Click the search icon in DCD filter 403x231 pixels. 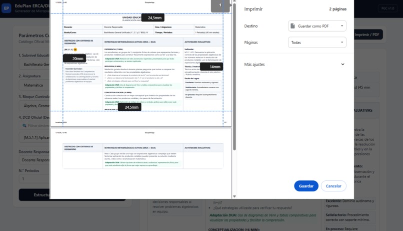point(24,126)
